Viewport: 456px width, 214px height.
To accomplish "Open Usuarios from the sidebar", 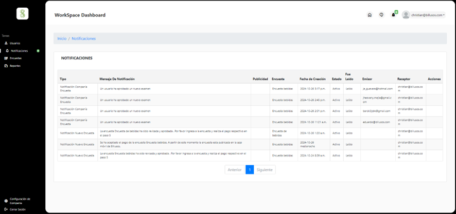I will tap(14, 43).
